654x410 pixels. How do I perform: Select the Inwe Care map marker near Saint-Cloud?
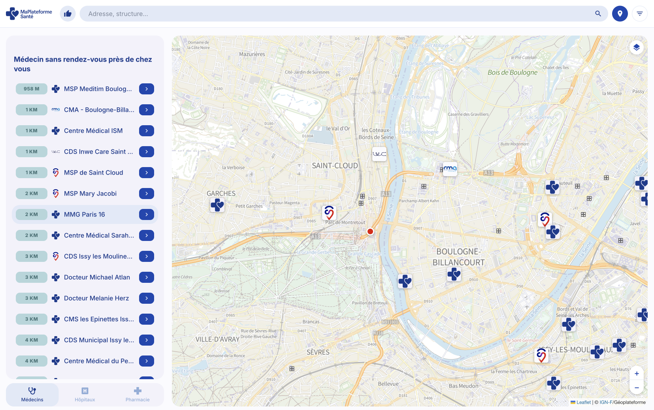click(379, 154)
